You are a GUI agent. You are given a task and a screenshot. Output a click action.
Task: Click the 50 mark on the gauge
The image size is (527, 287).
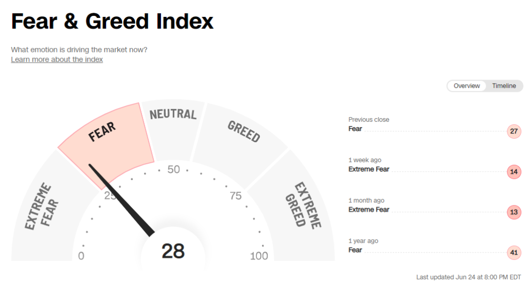click(x=174, y=169)
